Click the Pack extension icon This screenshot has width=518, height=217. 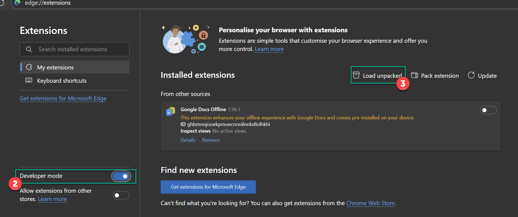(414, 75)
